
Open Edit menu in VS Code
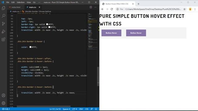13,2
